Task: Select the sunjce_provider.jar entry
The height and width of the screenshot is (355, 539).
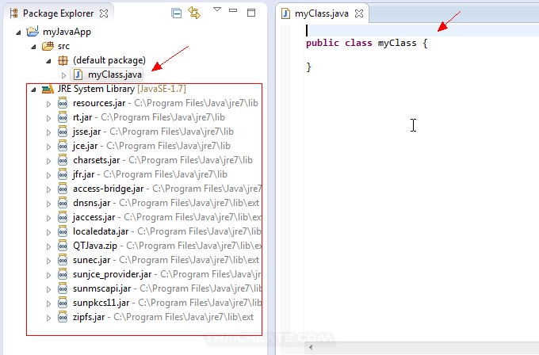Action: pyautogui.click(x=167, y=274)
